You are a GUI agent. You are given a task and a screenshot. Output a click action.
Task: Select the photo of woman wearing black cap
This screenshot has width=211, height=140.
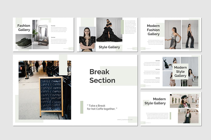[184, 101]
